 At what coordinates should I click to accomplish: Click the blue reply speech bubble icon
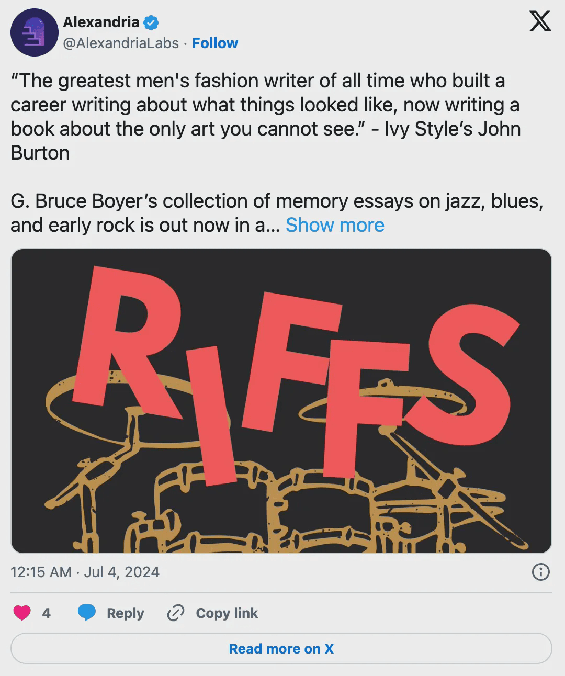pyautogui.click(x=87, y=613)
